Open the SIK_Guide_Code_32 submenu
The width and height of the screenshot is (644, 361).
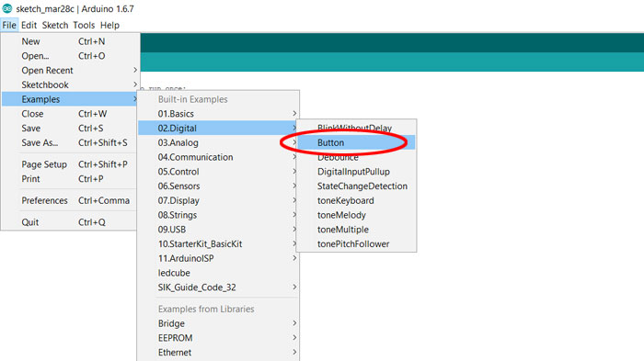click(218, 288)
